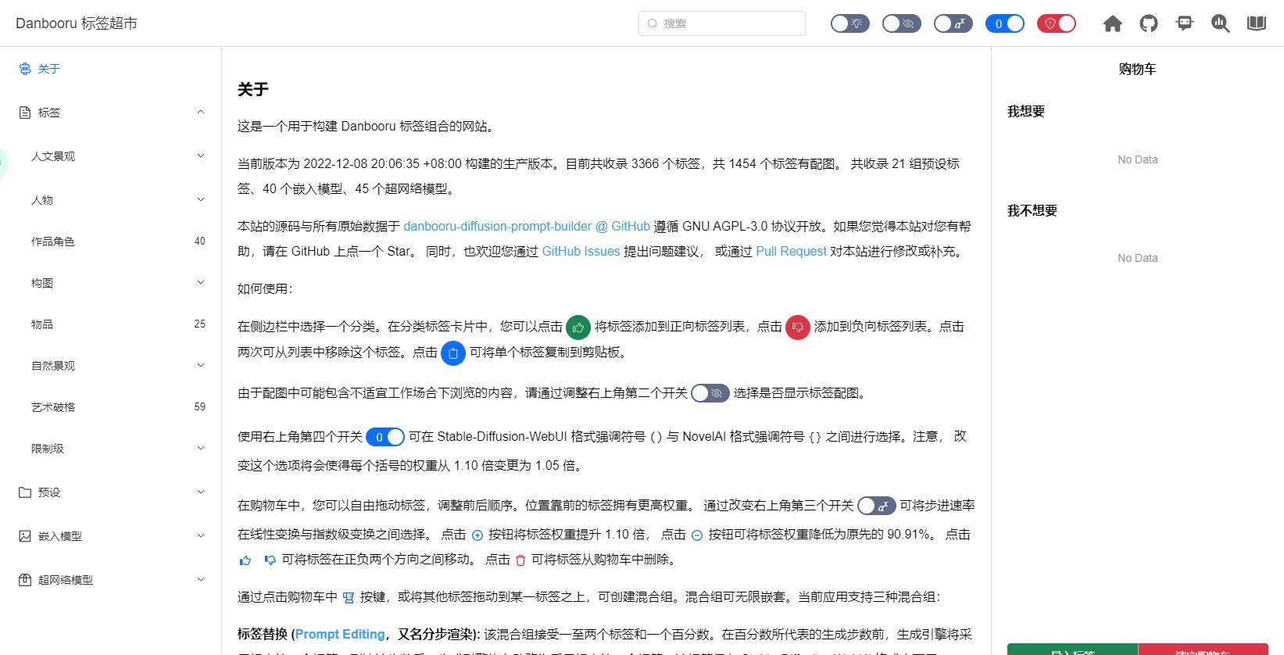The height and width of the screenshot is (655, 1284).
Task: Click the red thumbs-down circle icon
Action: click(798, 327)
